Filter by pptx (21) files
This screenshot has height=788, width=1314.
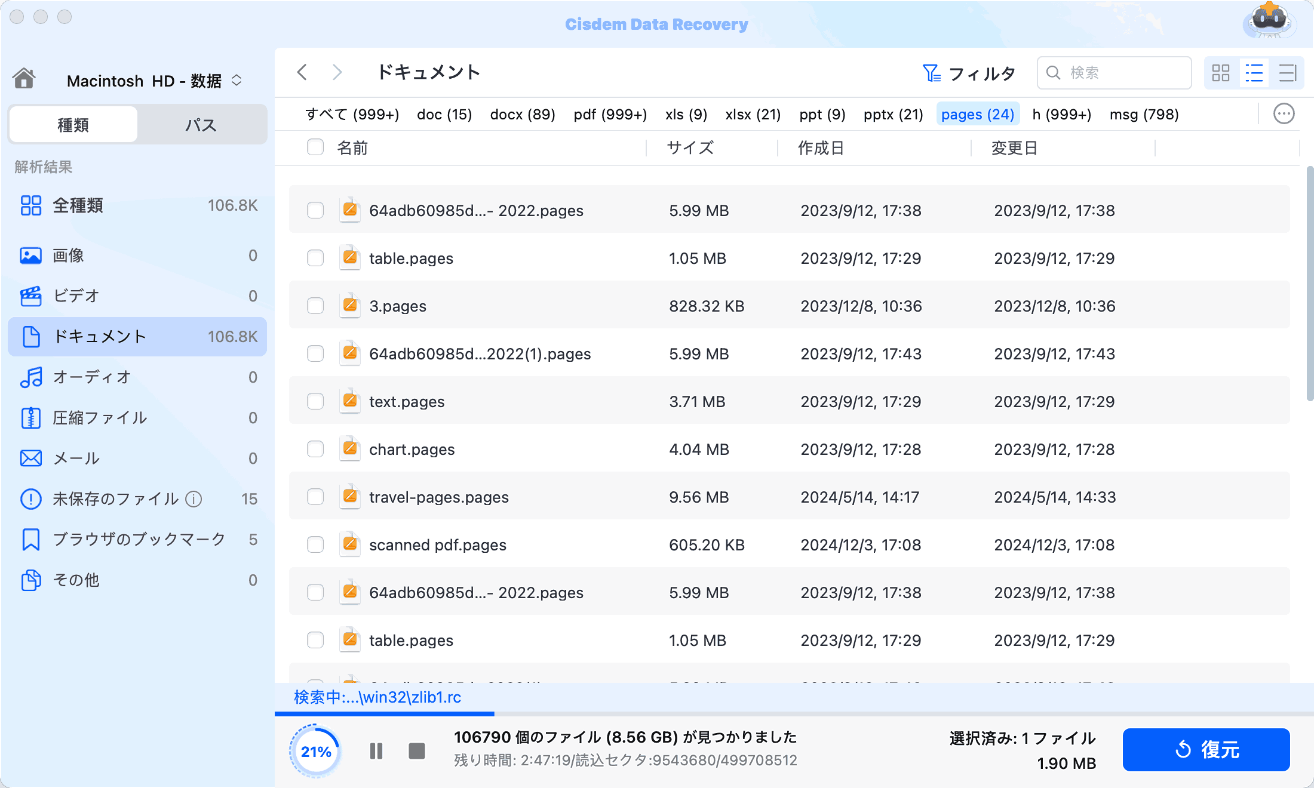click(x=894, y=114)
